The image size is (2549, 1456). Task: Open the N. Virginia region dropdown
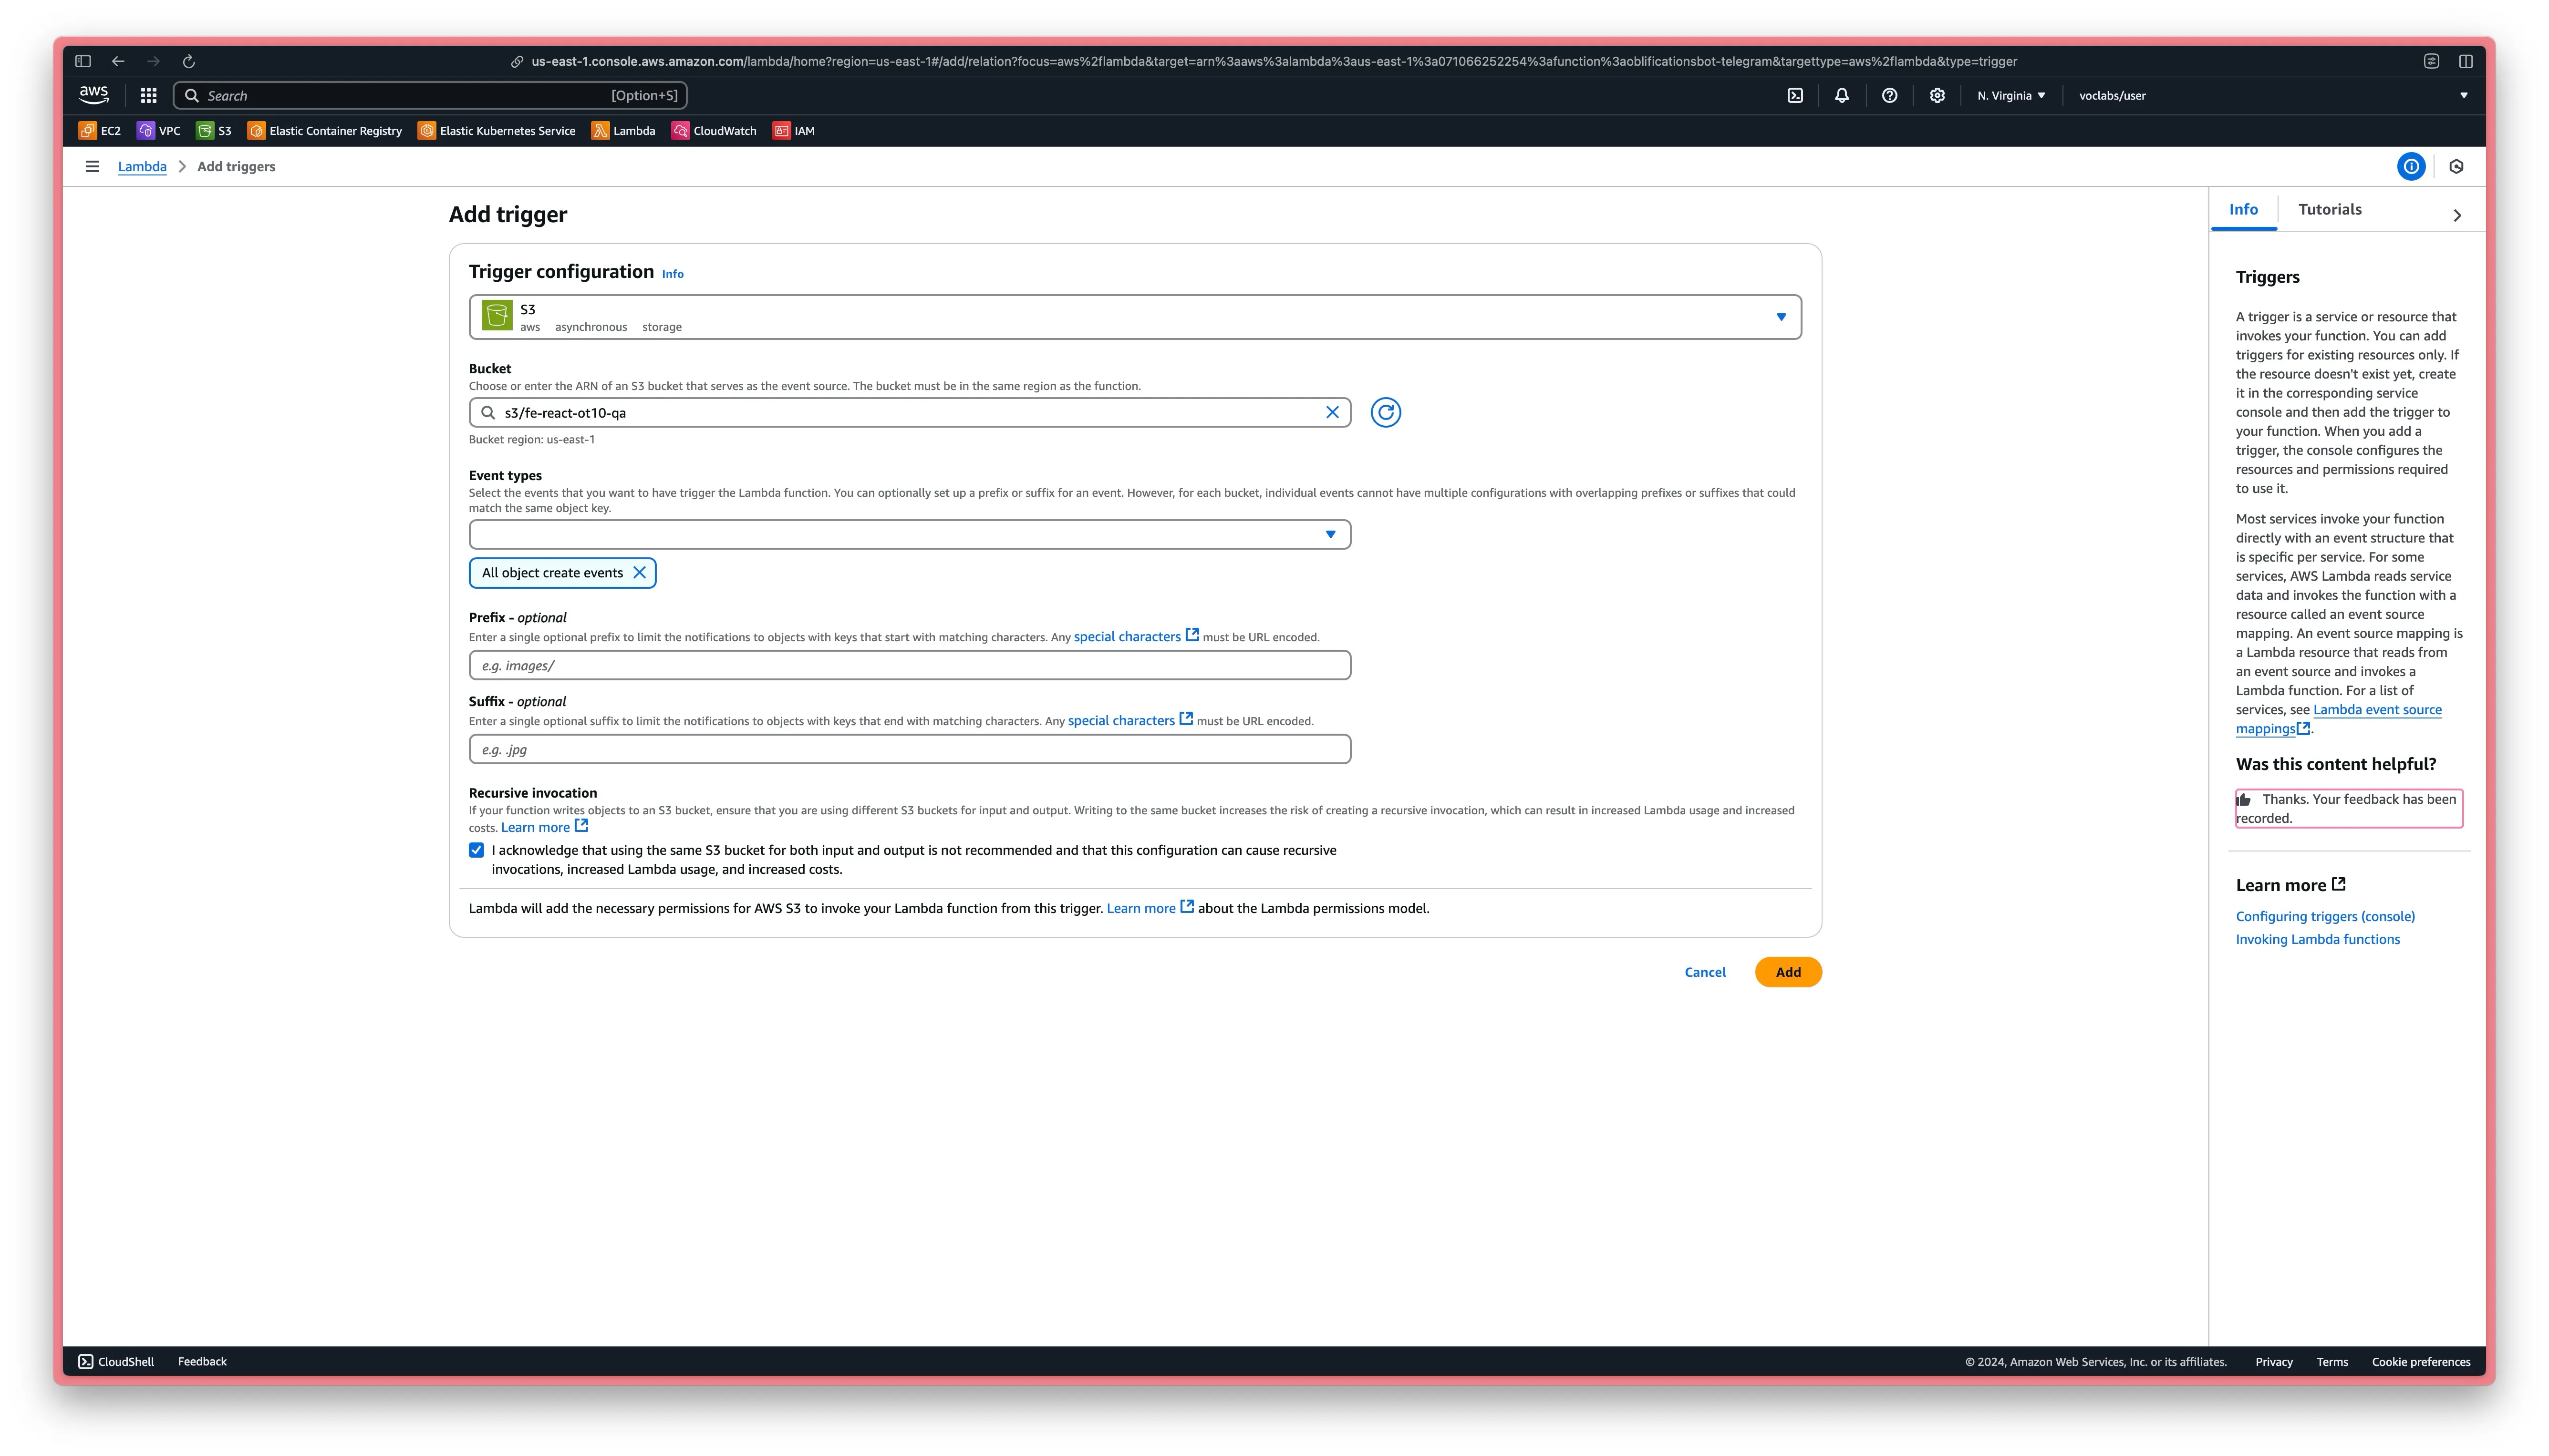2011,96
